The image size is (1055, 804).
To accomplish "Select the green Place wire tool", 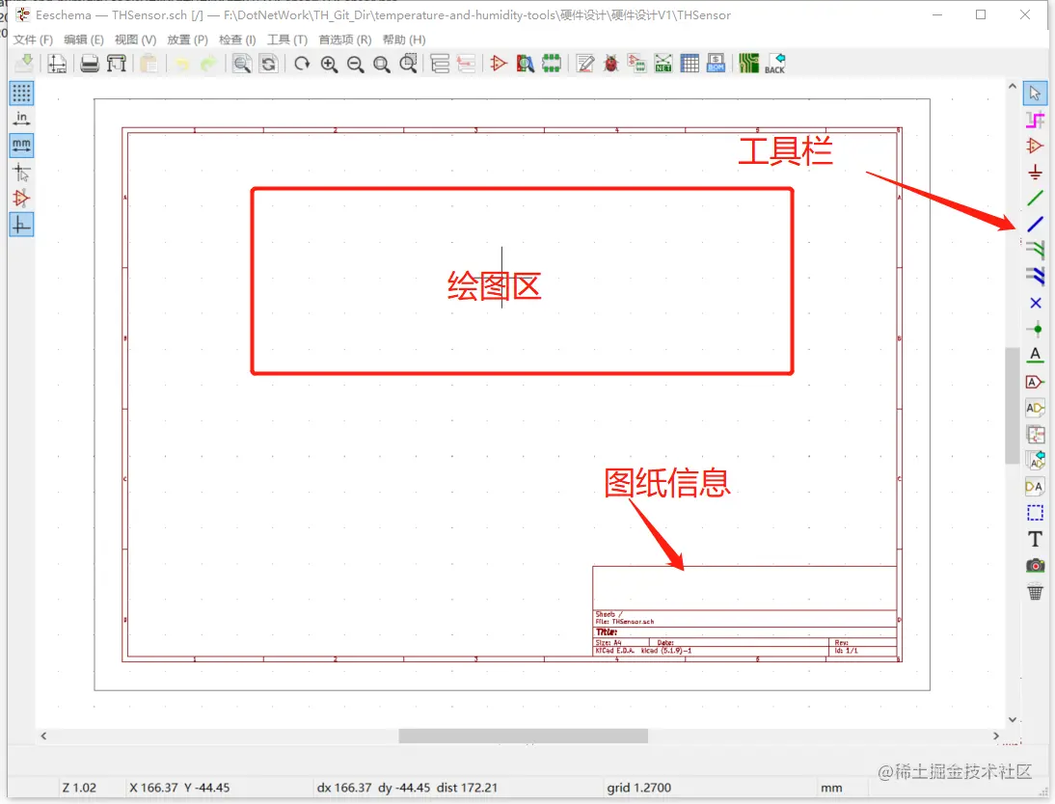I will (x=1035, y=199).
